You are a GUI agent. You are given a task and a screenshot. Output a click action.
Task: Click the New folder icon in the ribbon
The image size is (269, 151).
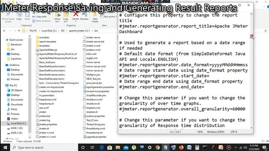95,14
